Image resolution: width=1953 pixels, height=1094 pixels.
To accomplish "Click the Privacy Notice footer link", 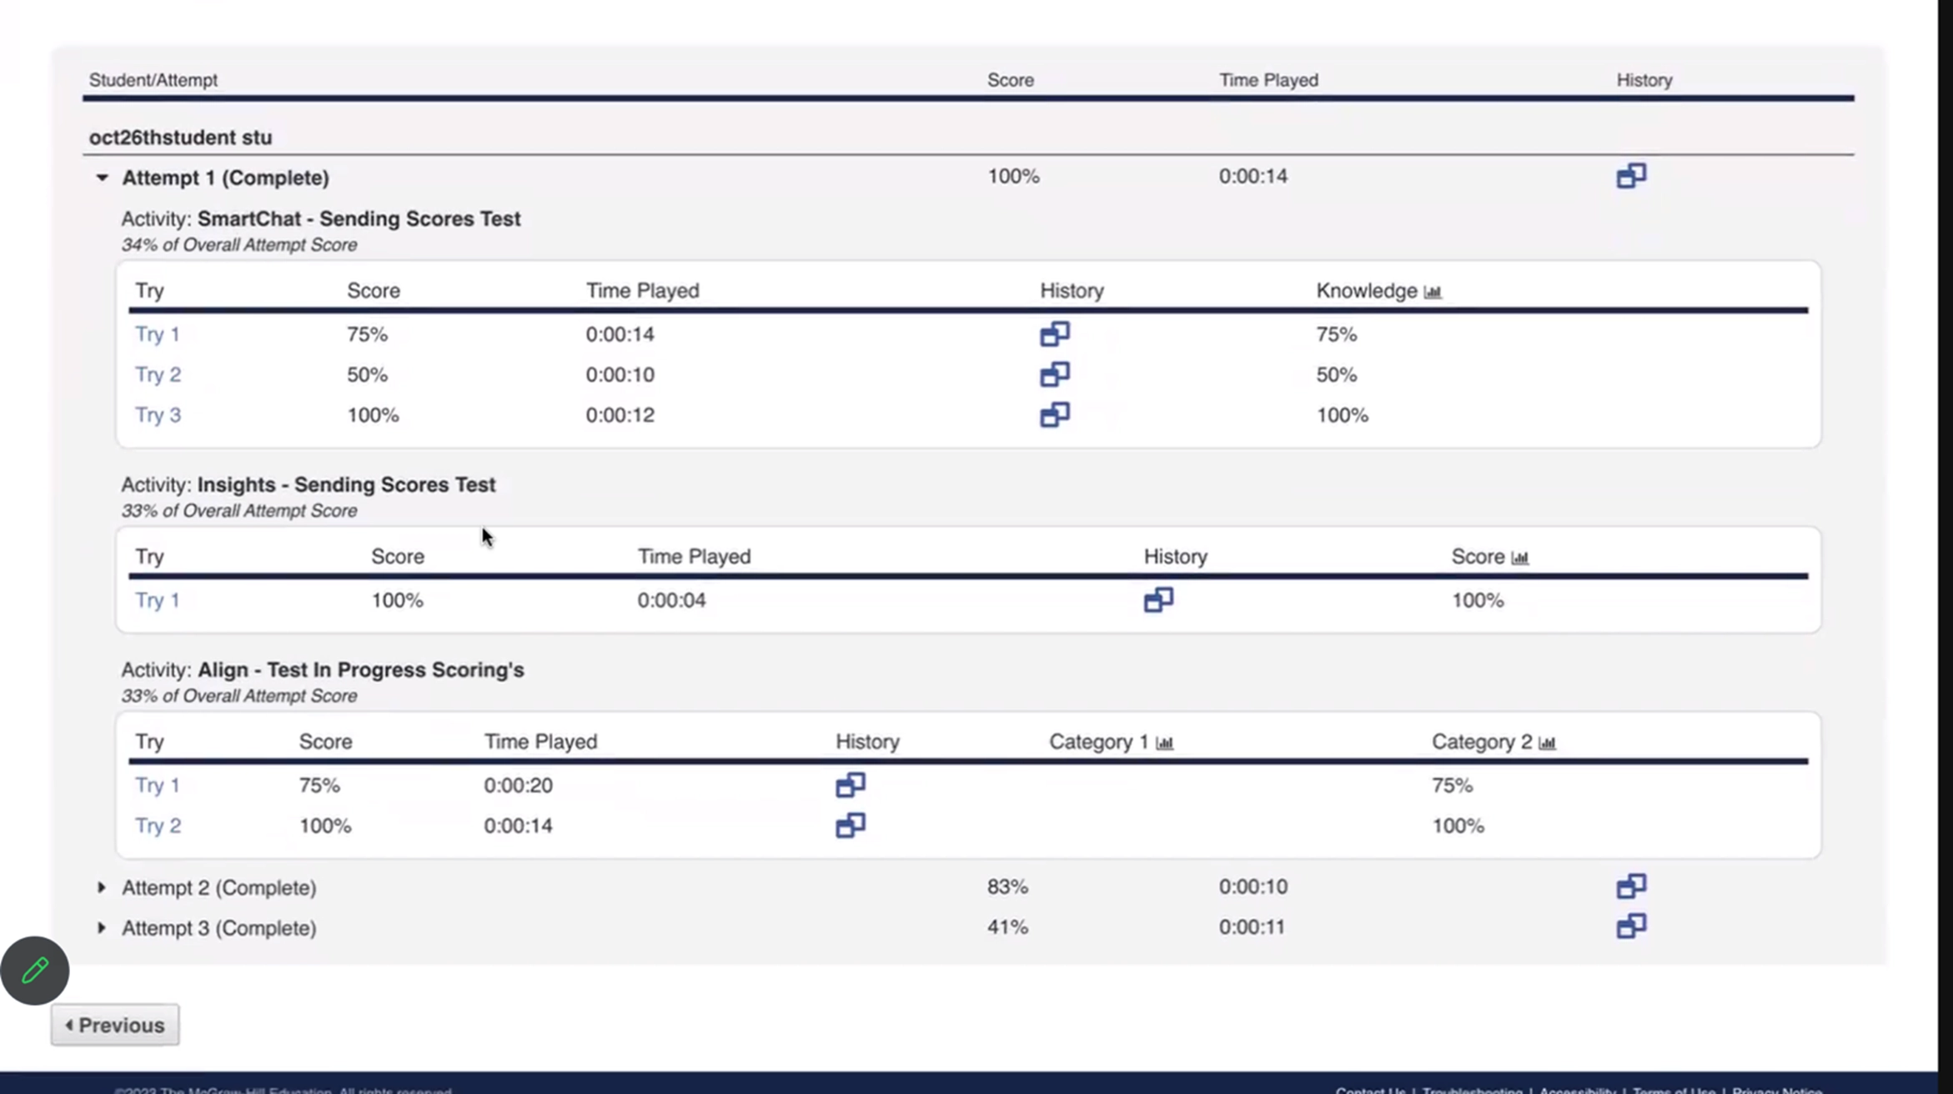I will [x=1776, y=1090].
